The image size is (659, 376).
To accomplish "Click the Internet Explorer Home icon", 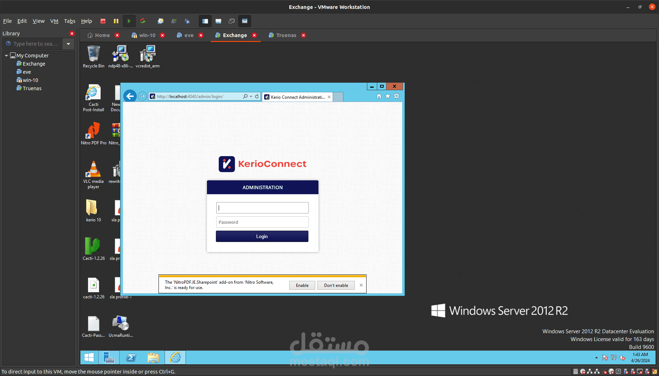I will [379, 96].
